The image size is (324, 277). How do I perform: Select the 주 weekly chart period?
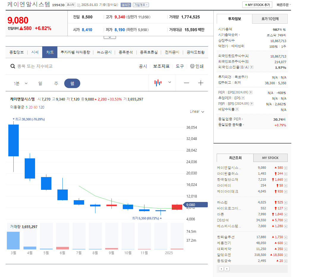point(56,83)
